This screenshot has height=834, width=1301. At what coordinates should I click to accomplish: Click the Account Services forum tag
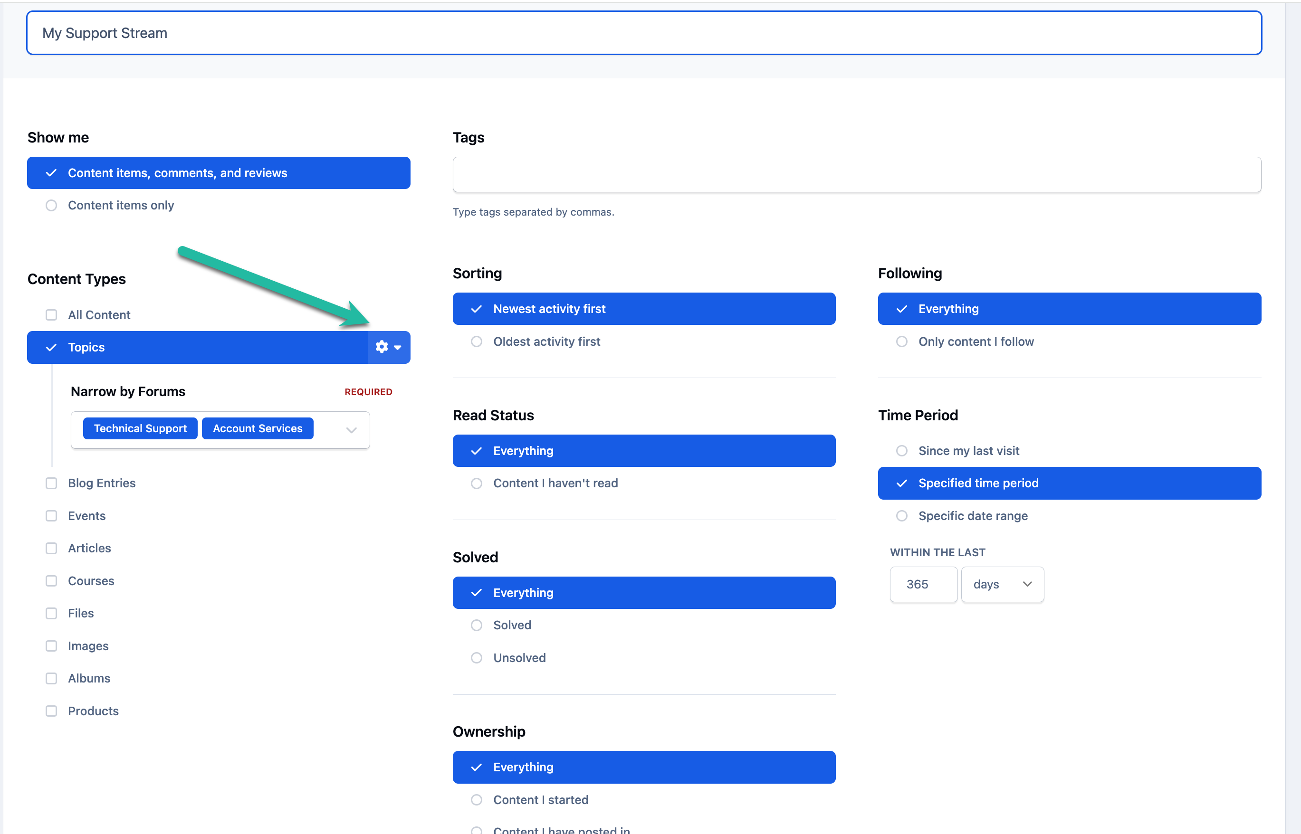tap(258, 428)
